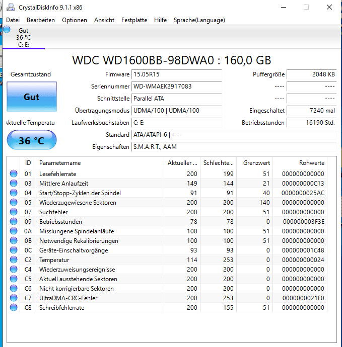Image resolution: width=342 pixels, height=347 pixels.
Task: Open the Optionen menu
Action: 75,20
